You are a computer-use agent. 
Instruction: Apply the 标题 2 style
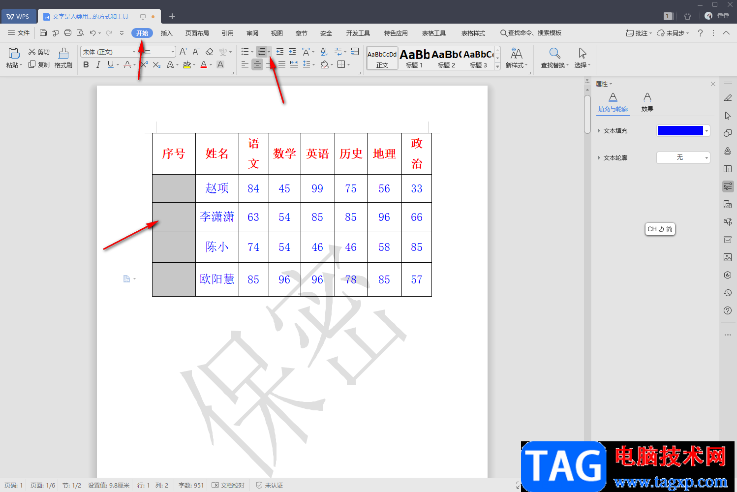pyautogui.click(x=446, y=58)
